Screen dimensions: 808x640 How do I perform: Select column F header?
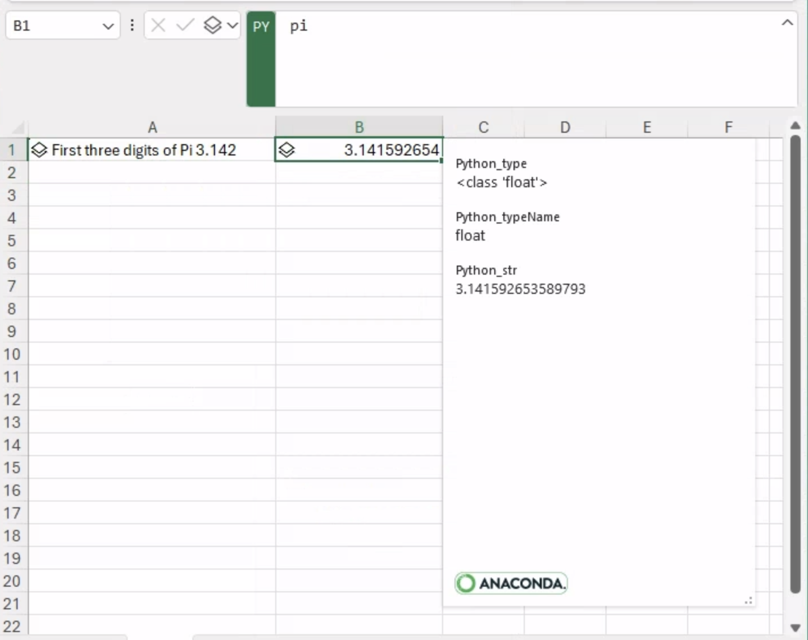(728, 128)
